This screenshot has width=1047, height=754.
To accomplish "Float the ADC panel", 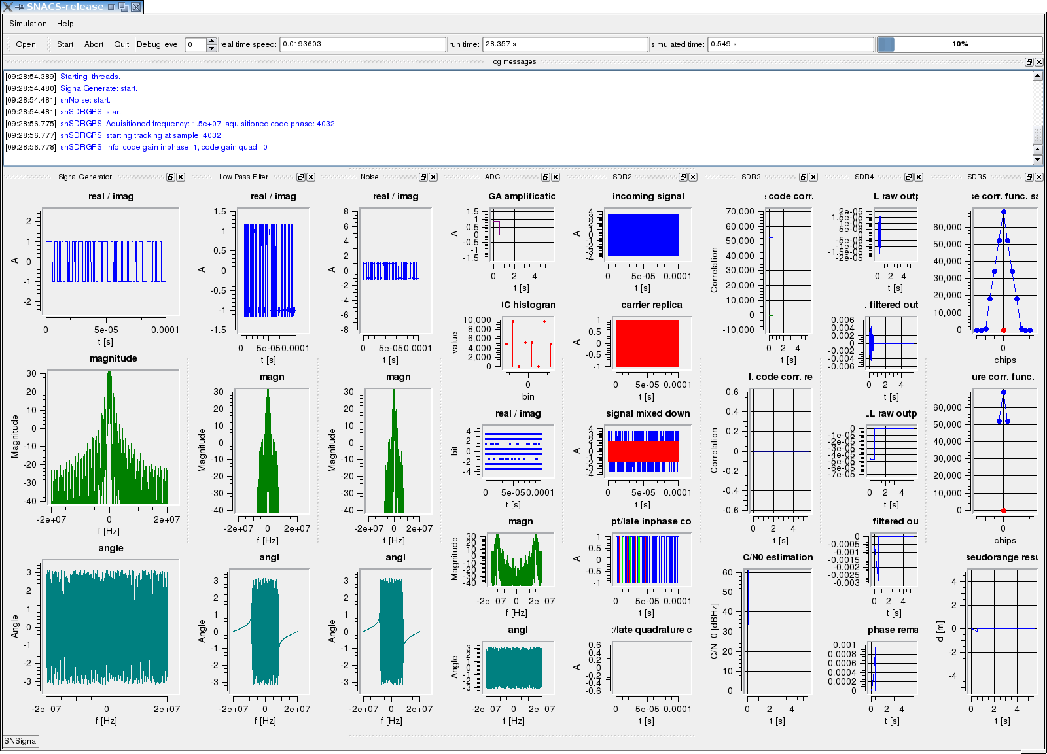I will click(x=545, y=177).
